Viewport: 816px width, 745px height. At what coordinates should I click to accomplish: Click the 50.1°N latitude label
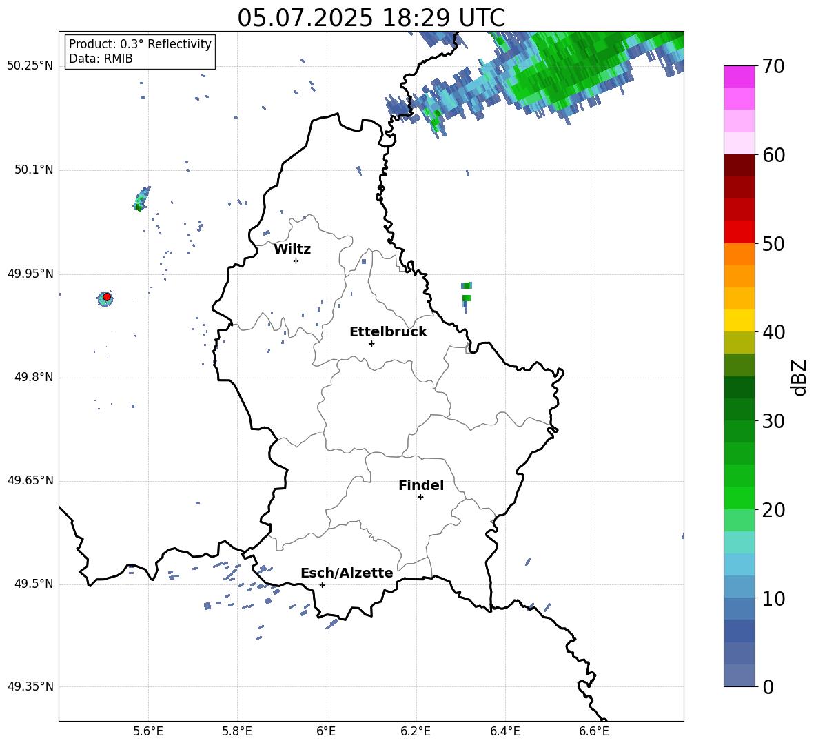coord(33,170)
